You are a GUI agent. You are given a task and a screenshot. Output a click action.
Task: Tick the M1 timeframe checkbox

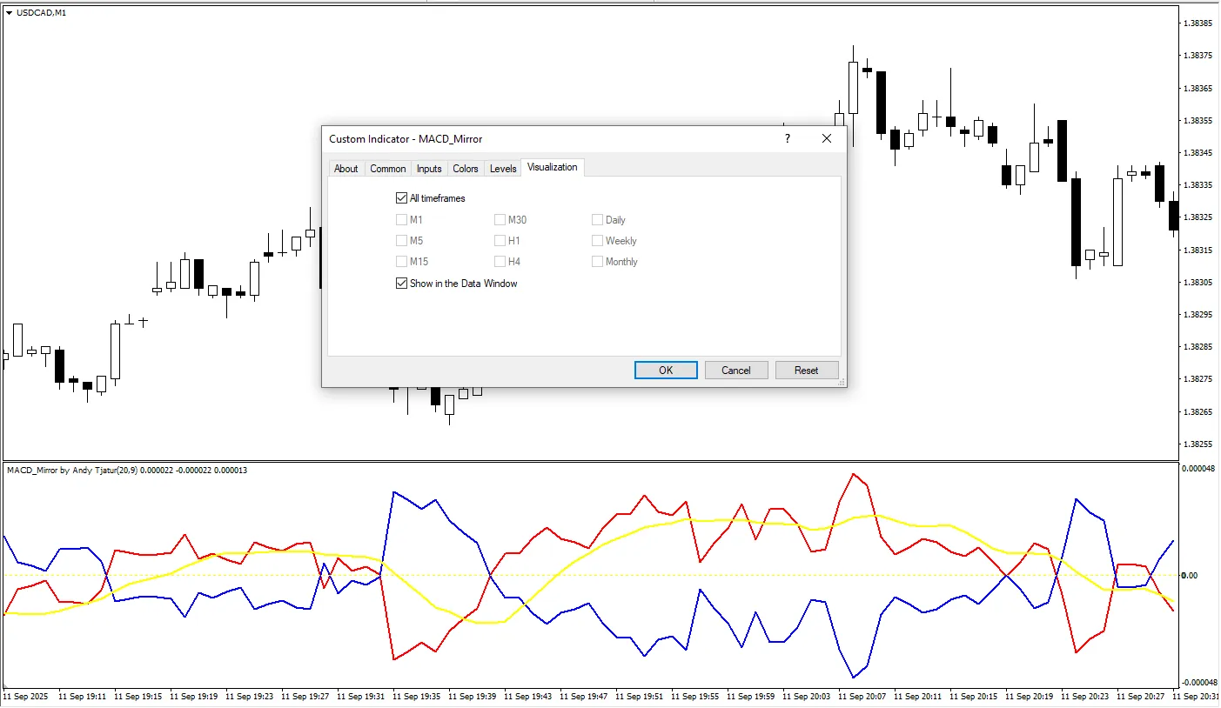[401, 220]
